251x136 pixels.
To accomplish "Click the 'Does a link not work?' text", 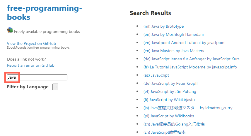I will tap(26, 59).
